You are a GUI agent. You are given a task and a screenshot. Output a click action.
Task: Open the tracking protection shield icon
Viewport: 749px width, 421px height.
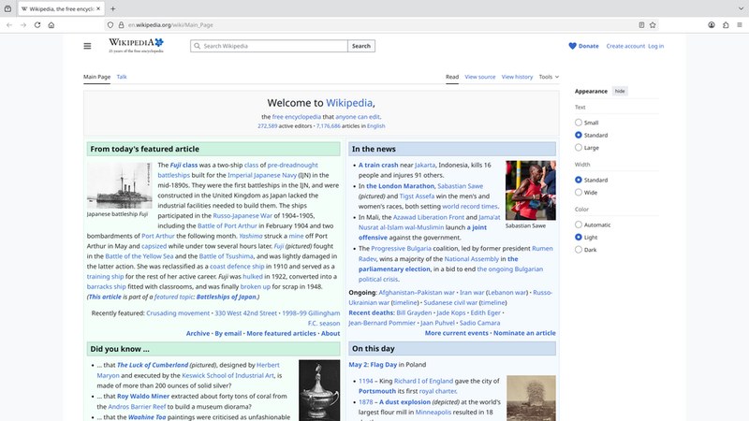[110, 25]
